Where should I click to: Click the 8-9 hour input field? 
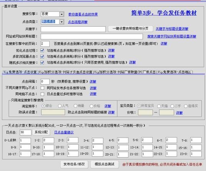[x=25, y=148]
